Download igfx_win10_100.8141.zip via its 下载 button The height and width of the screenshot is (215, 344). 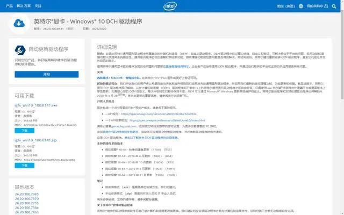pos(25,166)
